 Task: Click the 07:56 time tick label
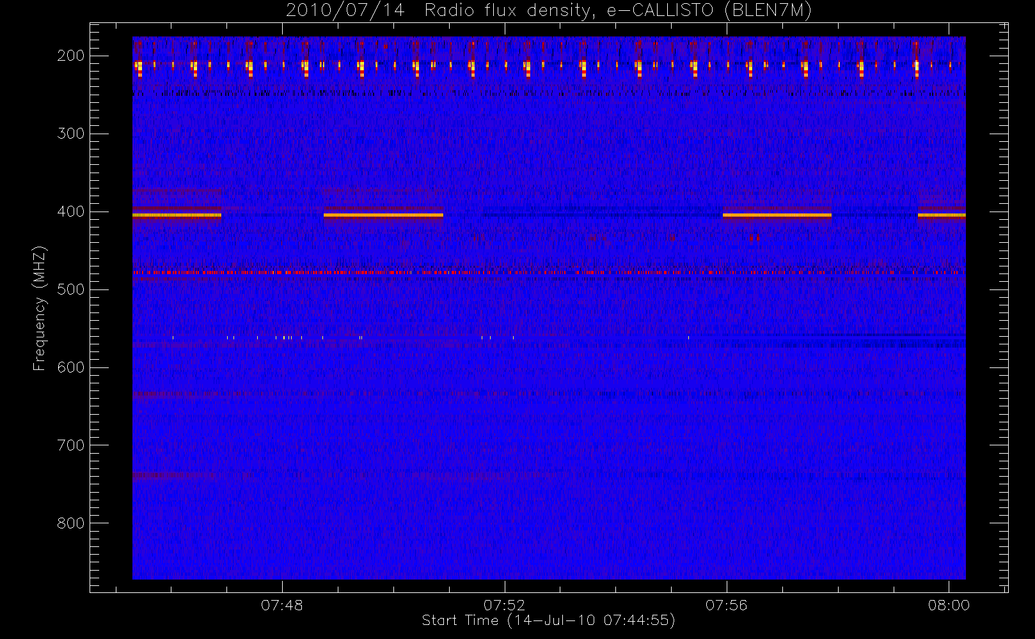727,605
